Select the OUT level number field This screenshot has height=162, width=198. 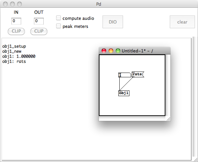39,21
